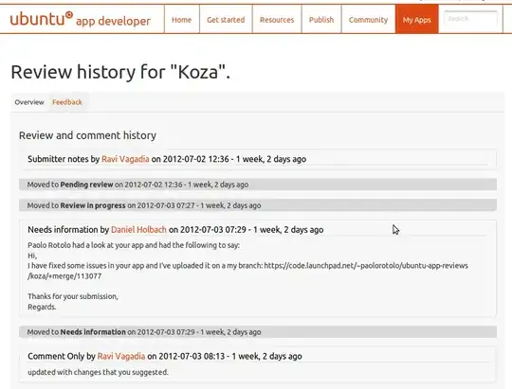Navigate to Publish page
This screenshot has height=389, width=512.
click(x=321, y=20)
